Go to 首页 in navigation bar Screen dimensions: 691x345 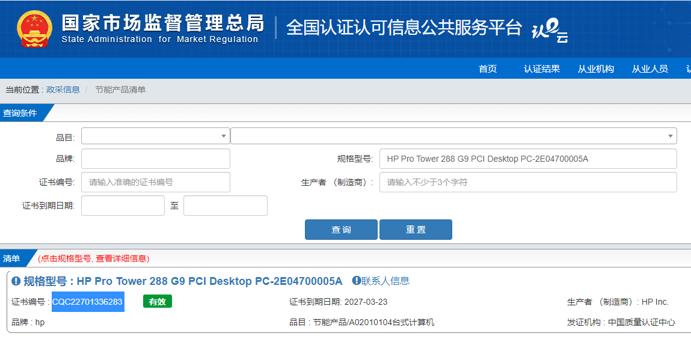[x=488, y=69]
